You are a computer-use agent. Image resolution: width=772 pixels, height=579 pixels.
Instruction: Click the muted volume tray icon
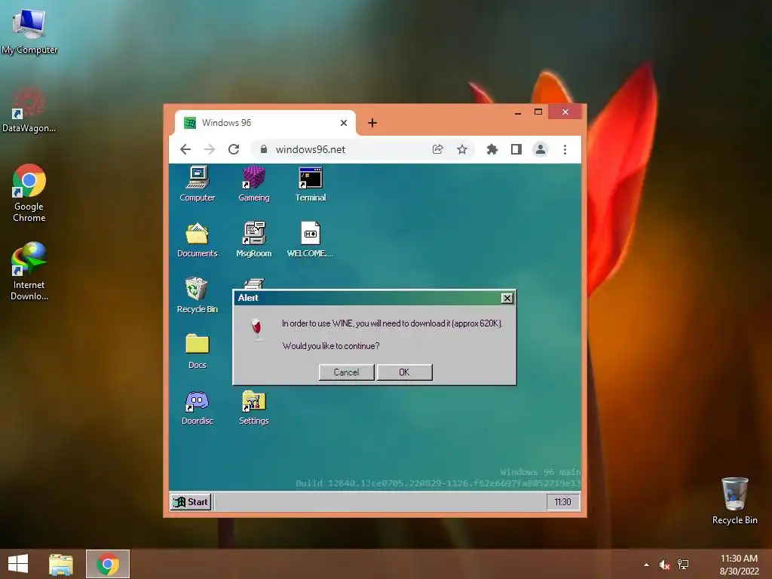664,565
